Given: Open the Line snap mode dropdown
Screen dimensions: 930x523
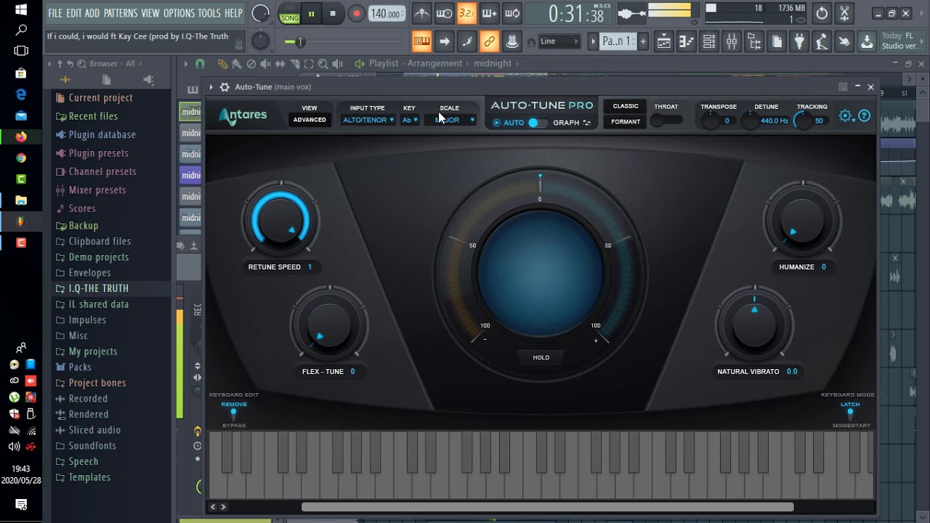Looking at the screenshot, I should [559, 41].
